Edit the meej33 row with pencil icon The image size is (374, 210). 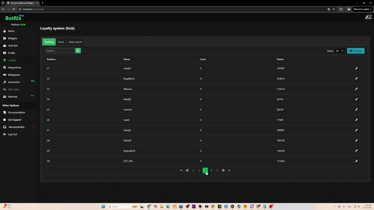[356, 68]
